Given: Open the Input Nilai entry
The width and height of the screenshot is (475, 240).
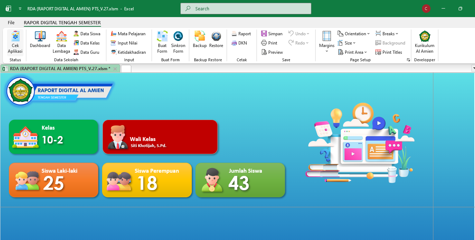Looking at the screenshot, I should (x=124, y=43).
